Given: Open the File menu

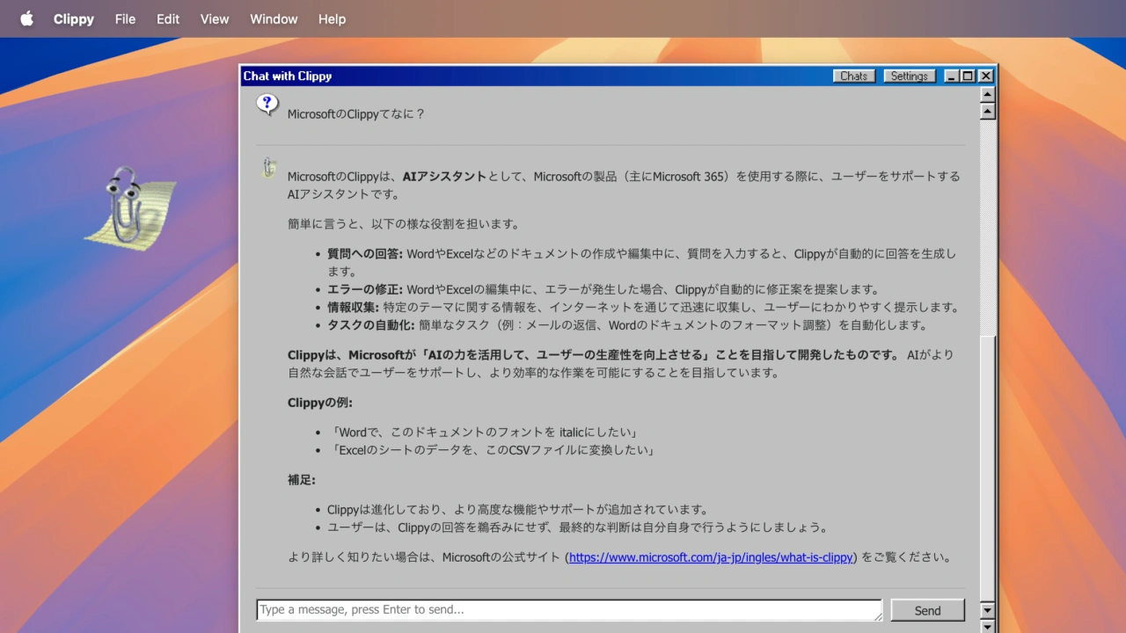Looking at the screenshot, I should click(x=125, y=18).
